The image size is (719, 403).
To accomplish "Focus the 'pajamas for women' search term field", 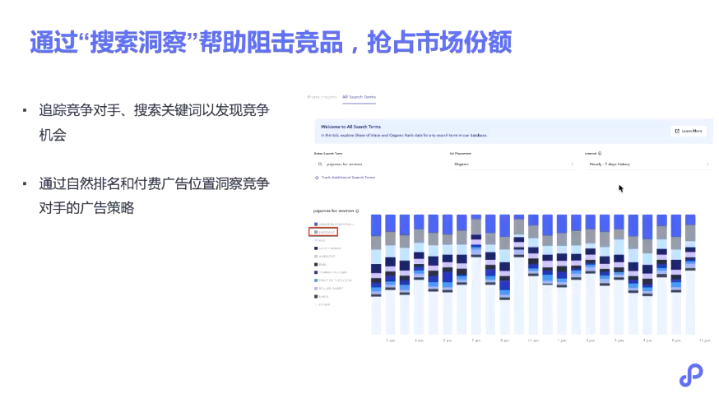I will click(376, 164).
